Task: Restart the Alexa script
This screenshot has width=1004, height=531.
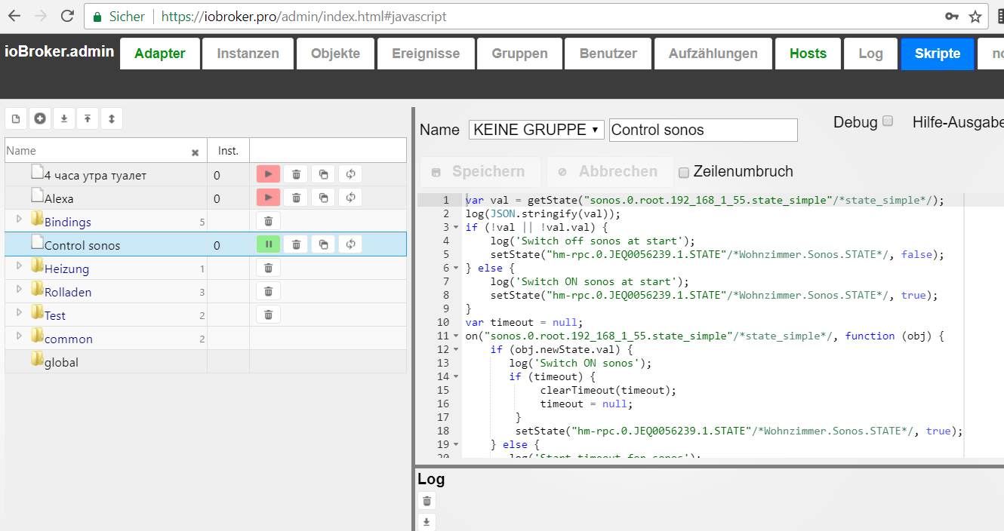Action: point(350,198)
